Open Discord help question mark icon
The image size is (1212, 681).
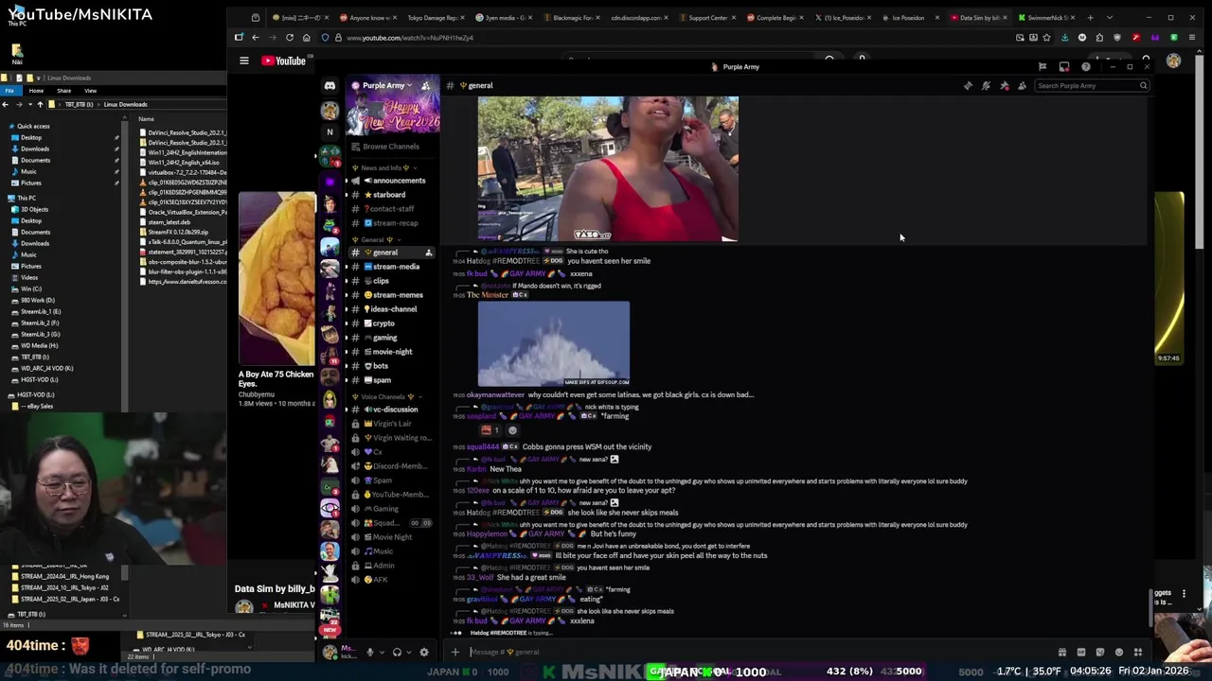pyautogui.click(x=1086, y=67)
